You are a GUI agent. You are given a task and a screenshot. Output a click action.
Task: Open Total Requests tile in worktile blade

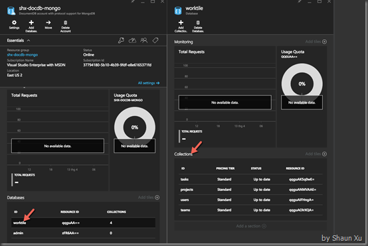[225, 97]
